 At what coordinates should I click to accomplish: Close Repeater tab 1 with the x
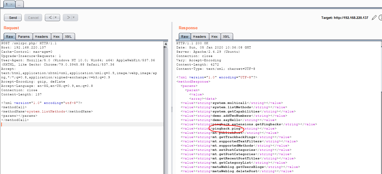(11, 4)
